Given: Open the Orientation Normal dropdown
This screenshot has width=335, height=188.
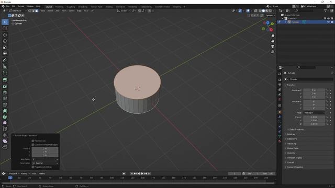Looking at the screenshot, I should click(45, 163).
